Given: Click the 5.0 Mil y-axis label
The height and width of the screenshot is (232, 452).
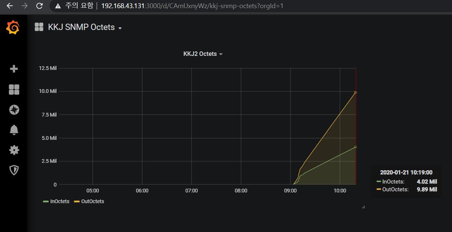Looking at the screenshot, I should coord(49,138).
